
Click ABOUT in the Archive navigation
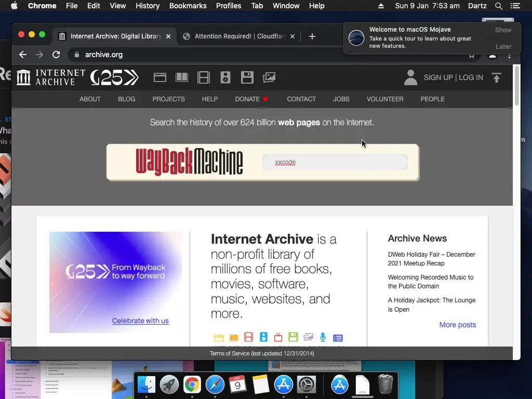[90, 99]
